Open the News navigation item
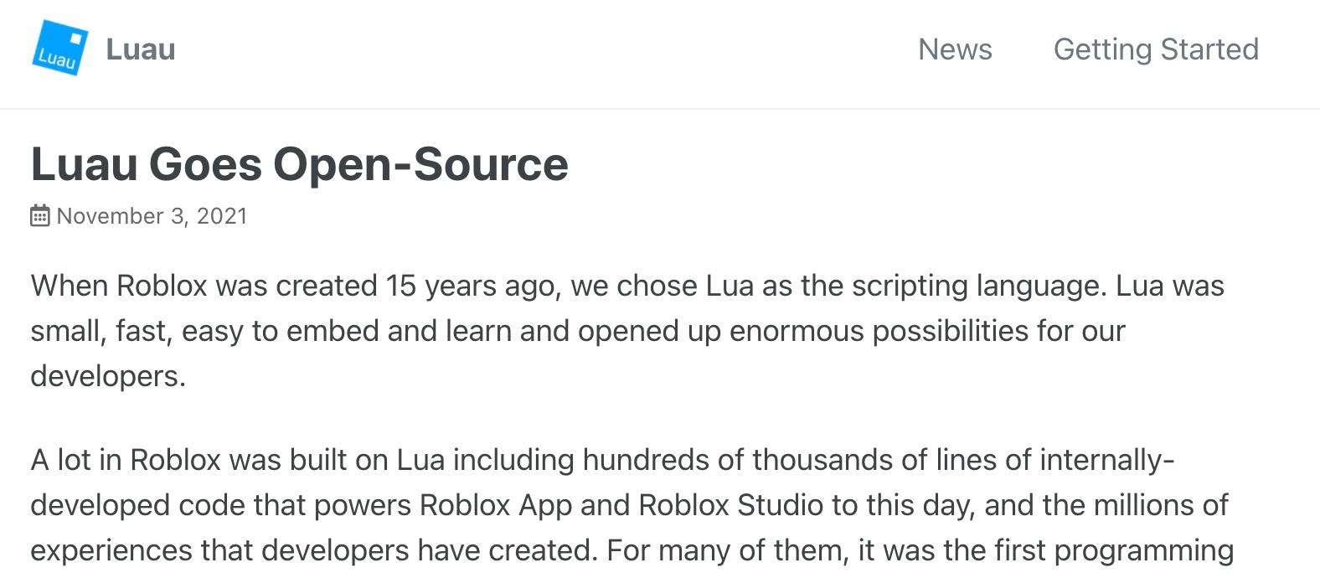Viewport: 1320px width, 578px height. pyautogui.click(x=955, y=49)
